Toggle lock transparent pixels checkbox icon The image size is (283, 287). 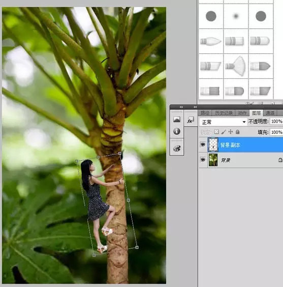(x=216, y=132)
